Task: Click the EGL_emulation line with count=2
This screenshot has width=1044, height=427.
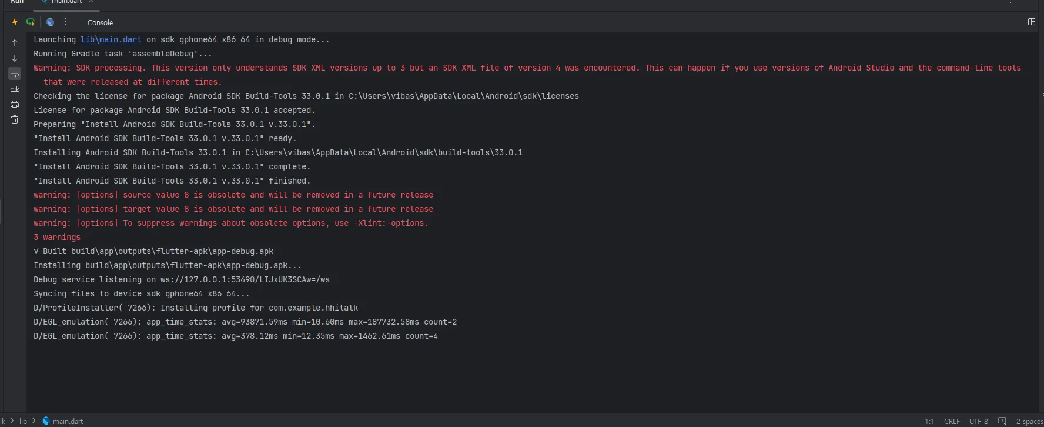Action: click(245, 322)
